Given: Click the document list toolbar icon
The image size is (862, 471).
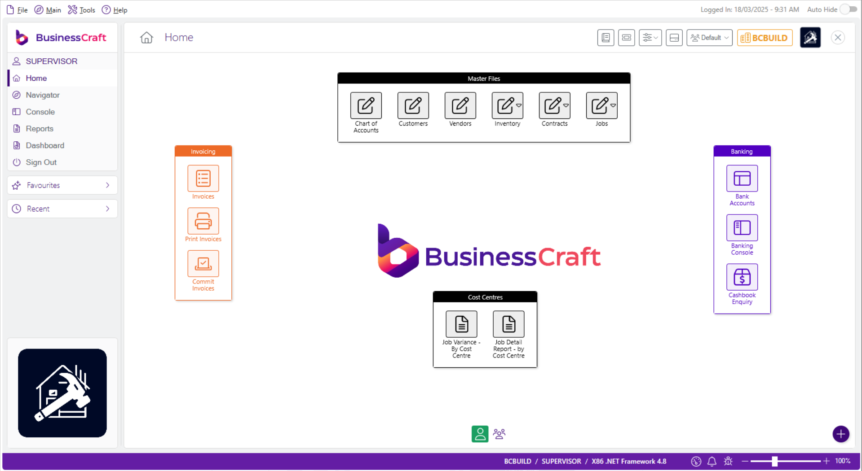Looking at the screenshot, I should [x=606, y=38].
